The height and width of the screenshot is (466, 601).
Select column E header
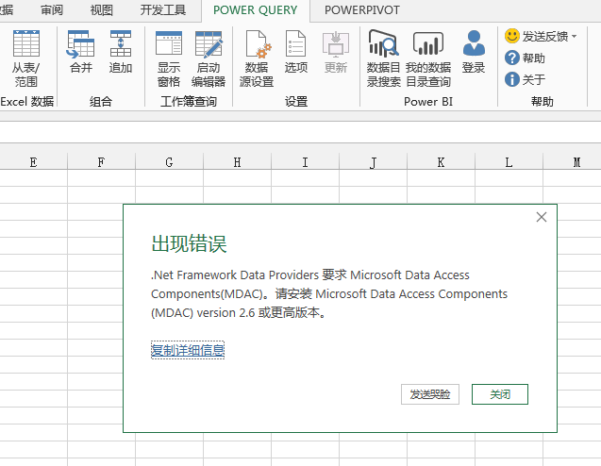click(33, 162)
